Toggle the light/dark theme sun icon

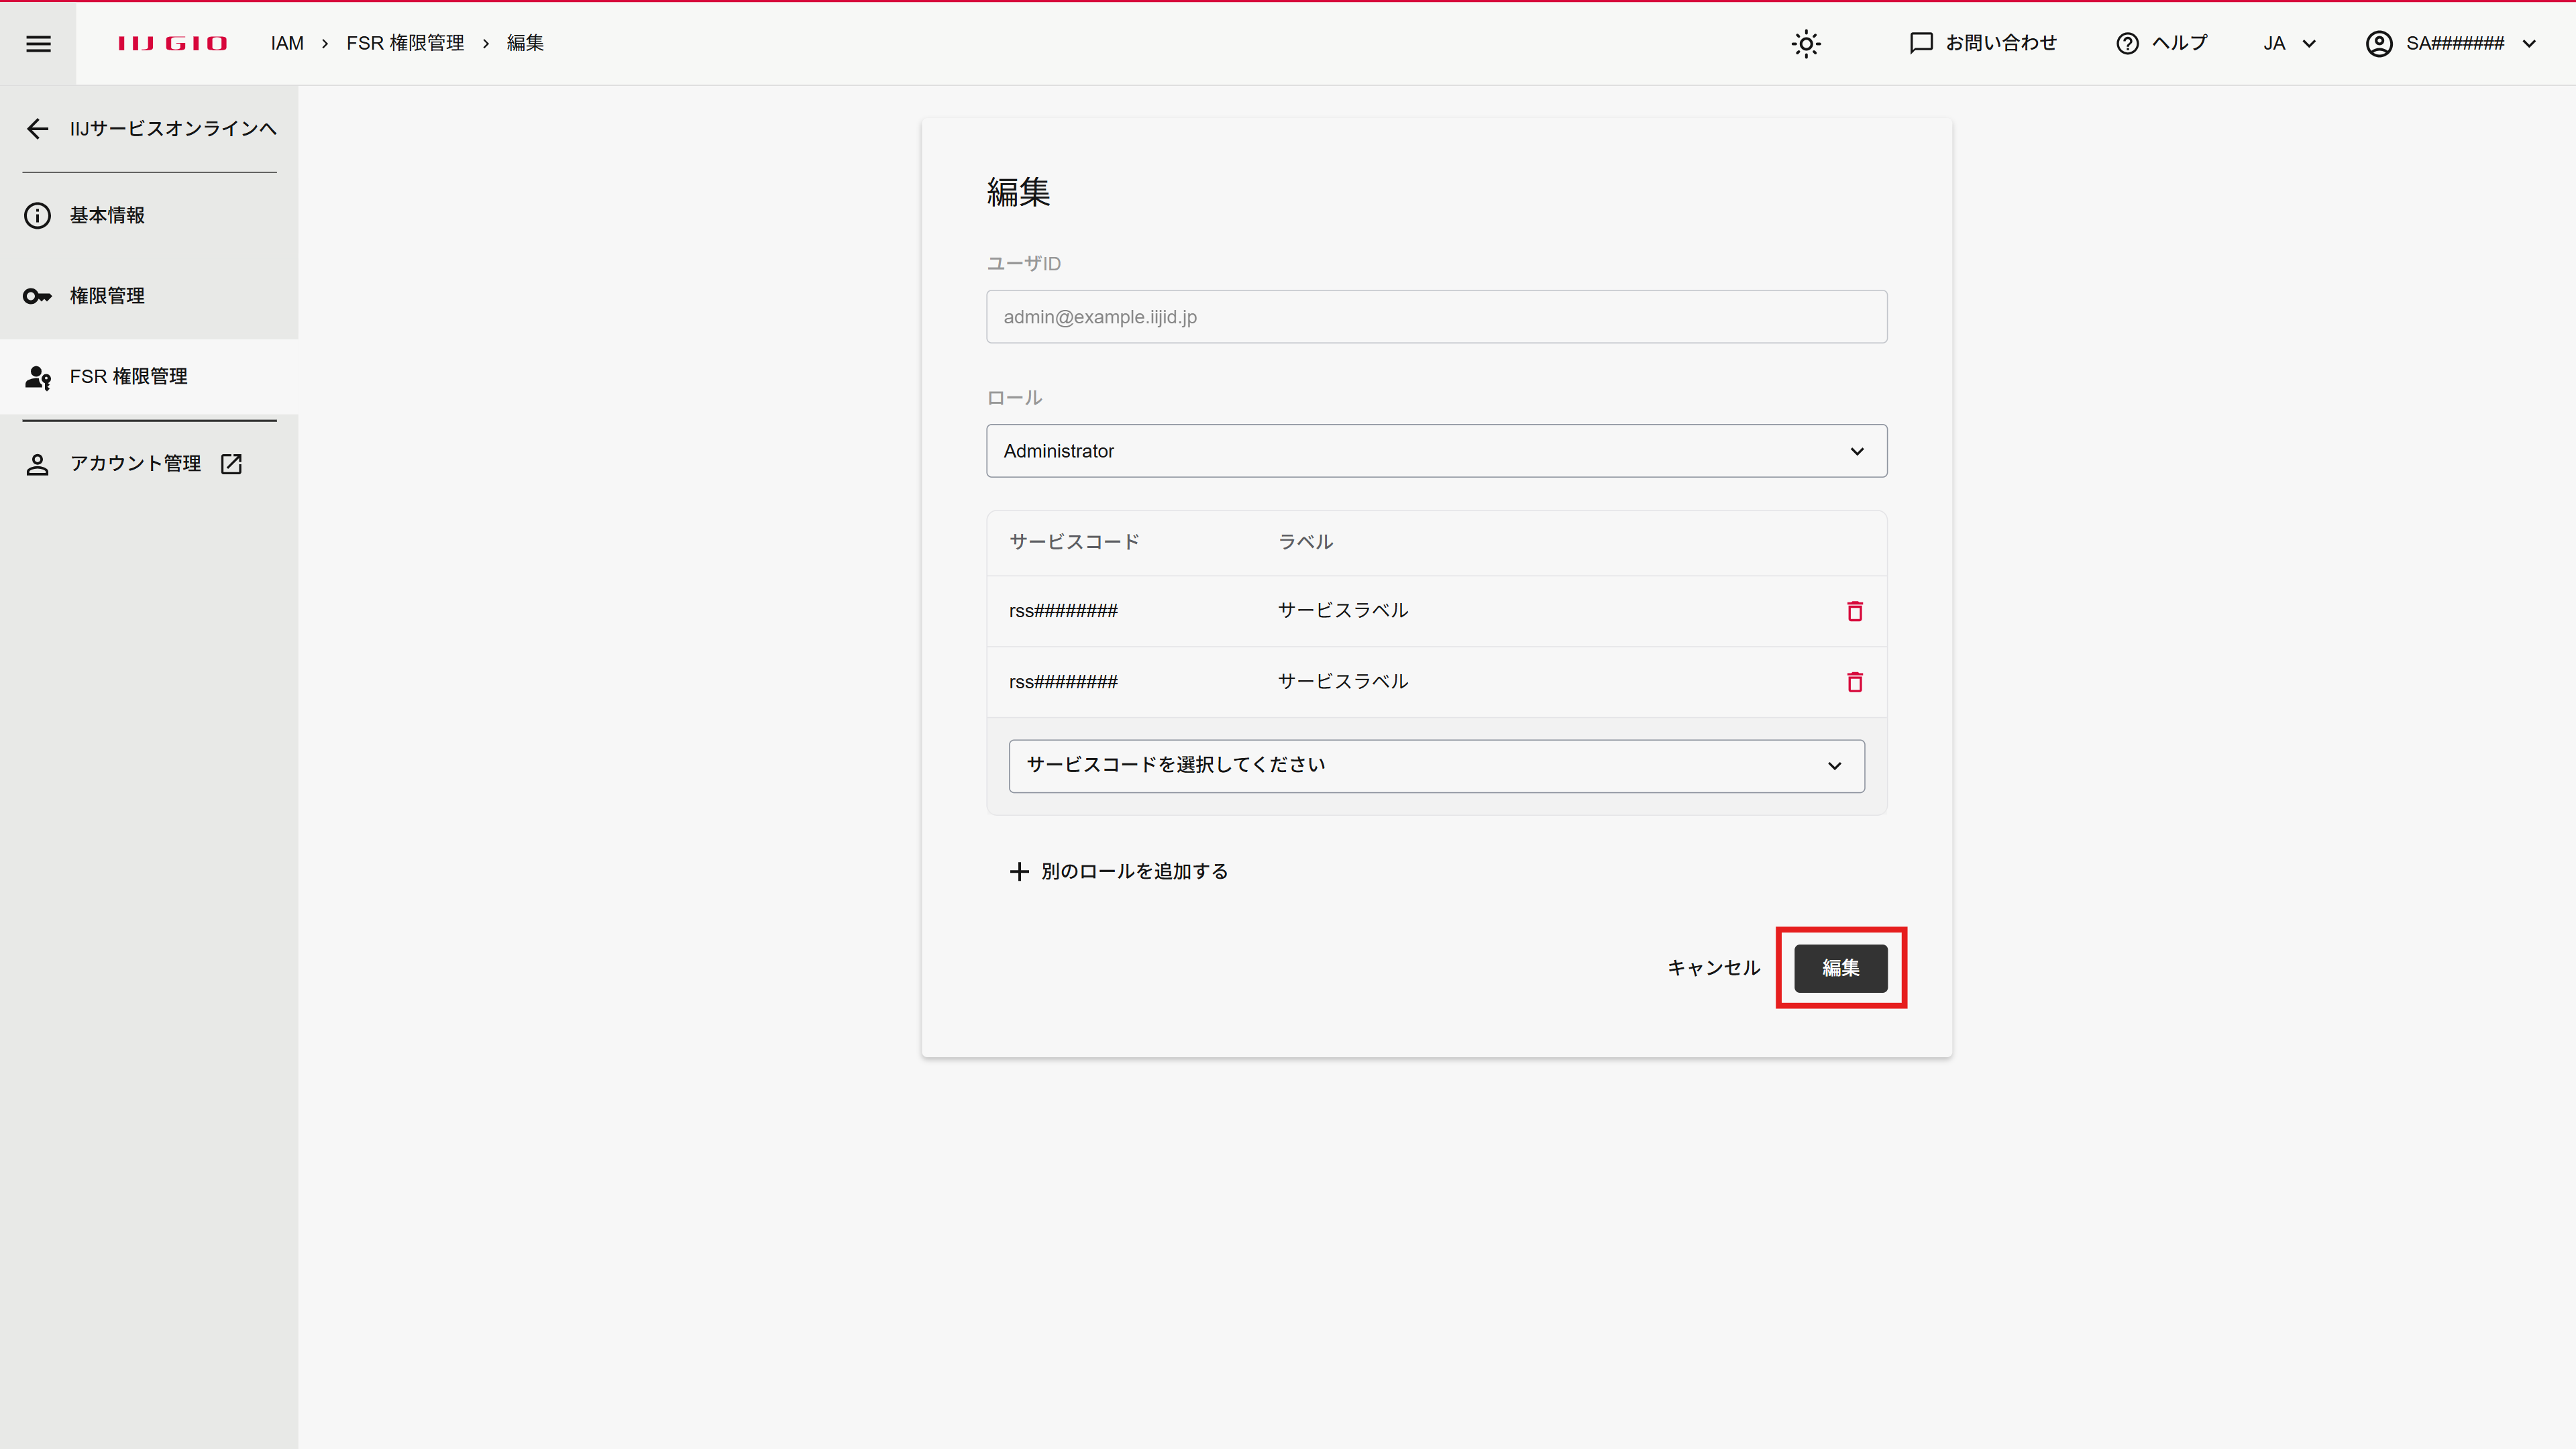pos(1806,44)
